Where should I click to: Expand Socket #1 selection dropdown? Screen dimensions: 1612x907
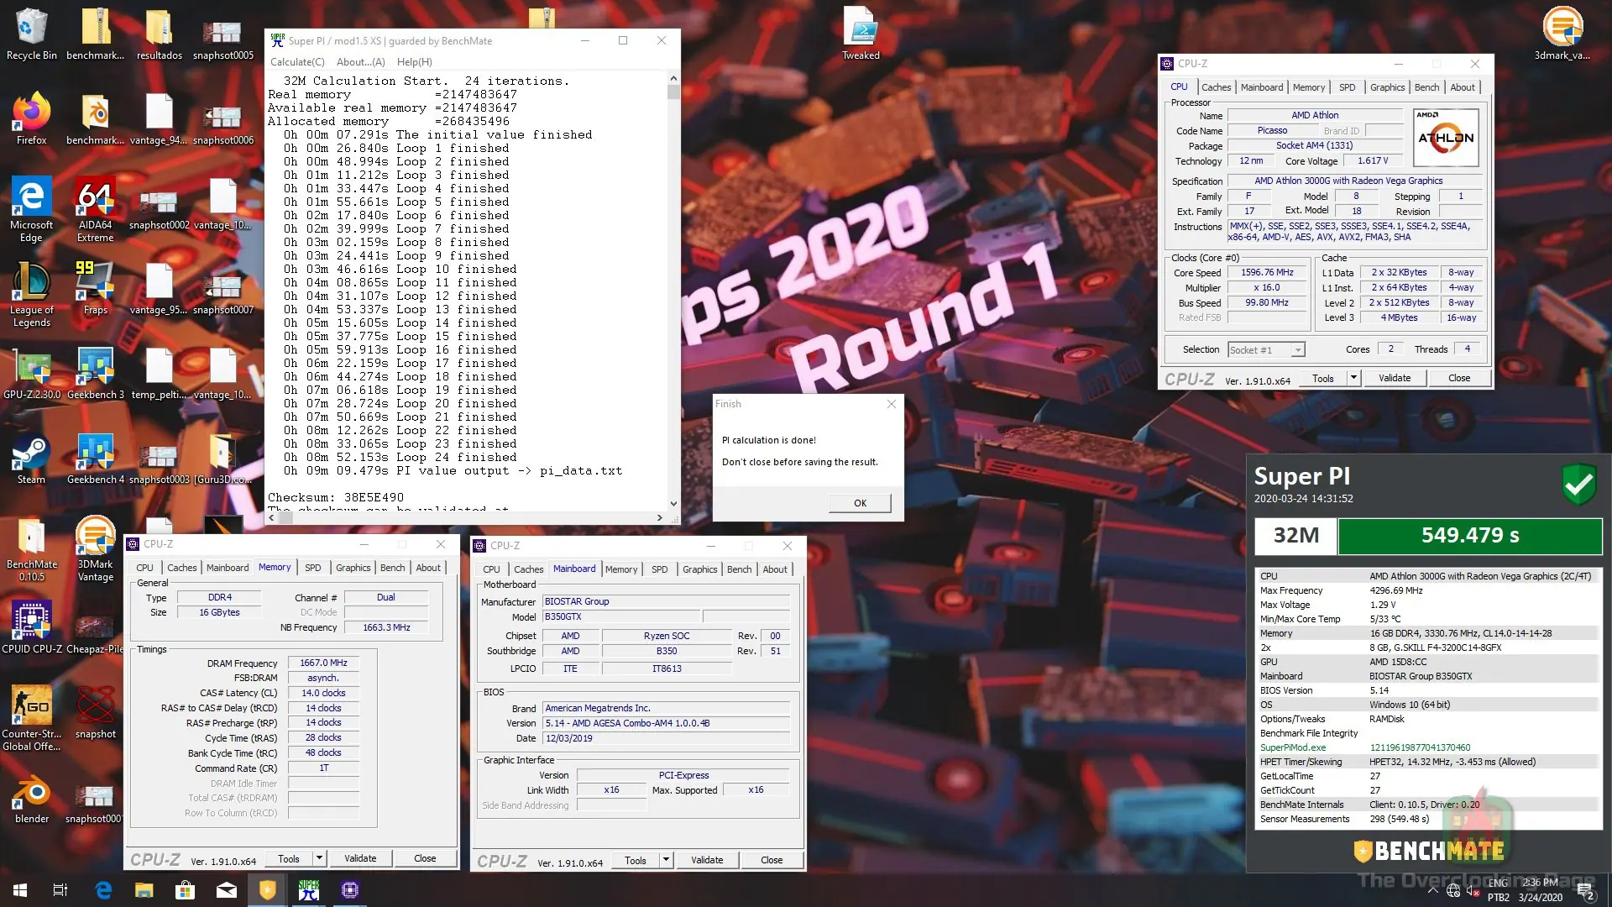1266,350
